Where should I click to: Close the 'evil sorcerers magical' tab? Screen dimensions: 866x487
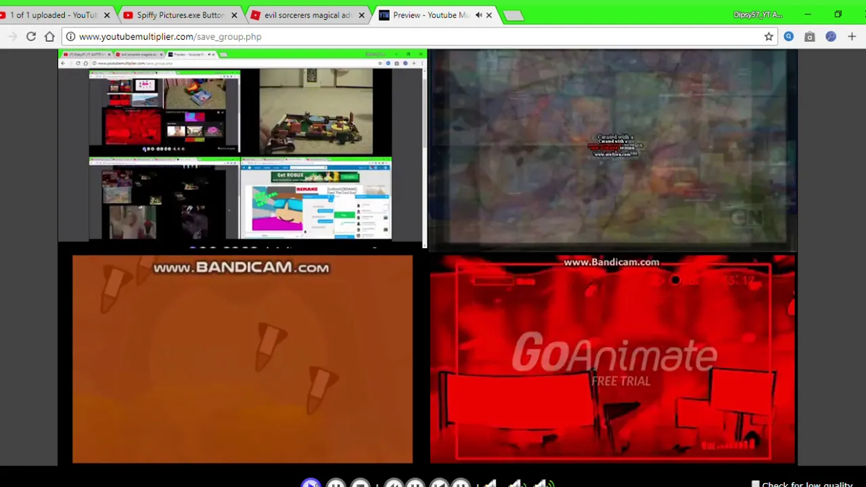(x=361, y=15)
